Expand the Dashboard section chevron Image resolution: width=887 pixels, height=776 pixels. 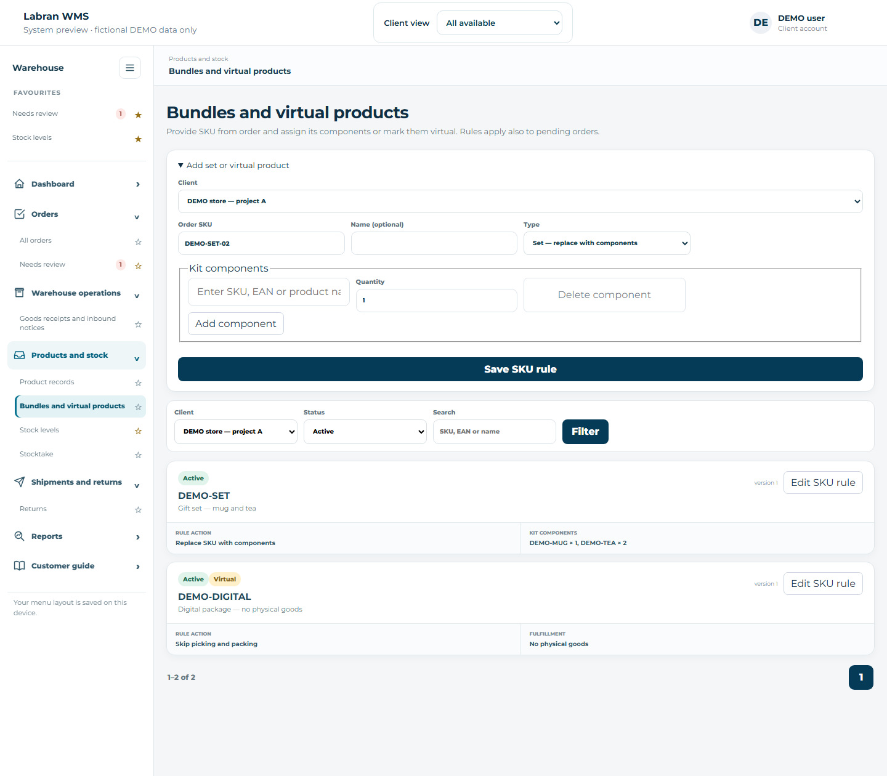[137, 184]
